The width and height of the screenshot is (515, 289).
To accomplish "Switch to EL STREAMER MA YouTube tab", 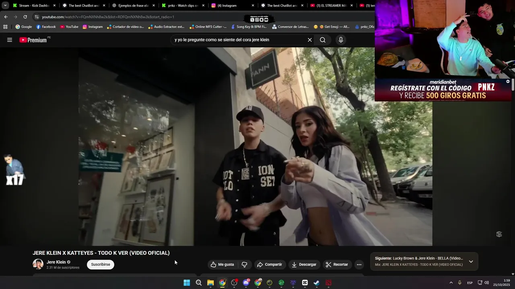I will click(331, 6).
